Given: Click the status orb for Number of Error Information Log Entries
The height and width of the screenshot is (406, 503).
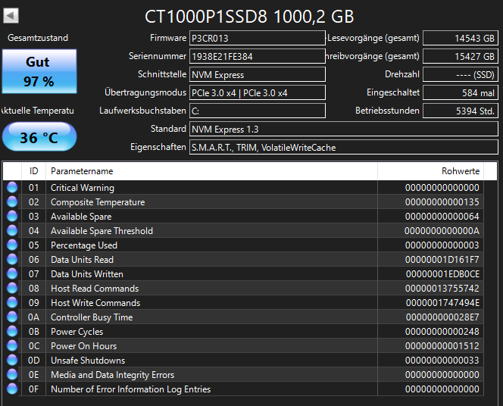Looking at the screenshot, I should [12, 389].
